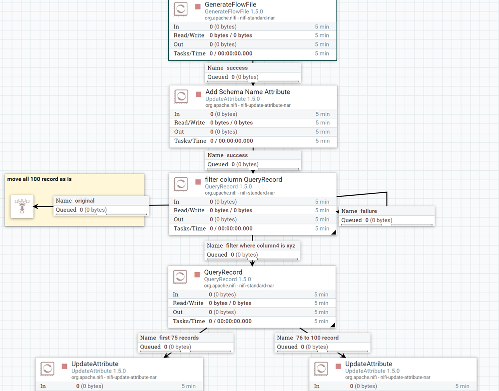Select the filter column QueryRecord processor icon
This screenshot has height=391, width=499.
pos(180,184)
